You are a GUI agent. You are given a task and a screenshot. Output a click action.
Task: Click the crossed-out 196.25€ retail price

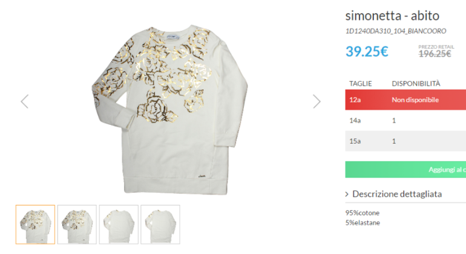435,53
